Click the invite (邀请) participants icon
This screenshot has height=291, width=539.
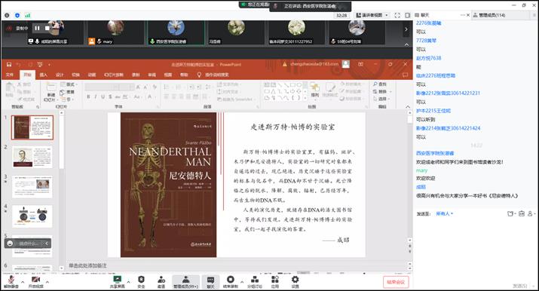pos(161,282)
